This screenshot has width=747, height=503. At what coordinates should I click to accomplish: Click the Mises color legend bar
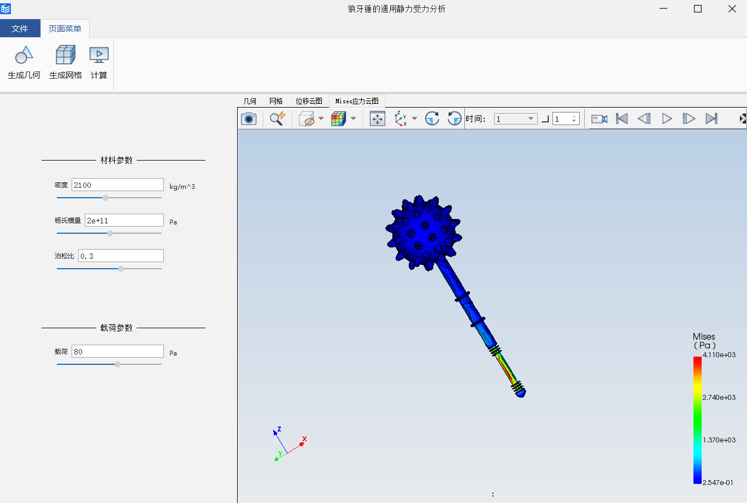pos(697,420)
